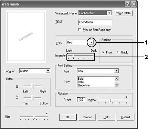148x129 pixels.
Task: Select Italic in the Style list
Action: click(81, 82)
